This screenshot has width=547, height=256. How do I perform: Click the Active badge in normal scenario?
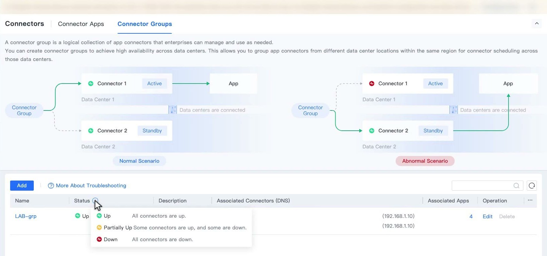155,84
